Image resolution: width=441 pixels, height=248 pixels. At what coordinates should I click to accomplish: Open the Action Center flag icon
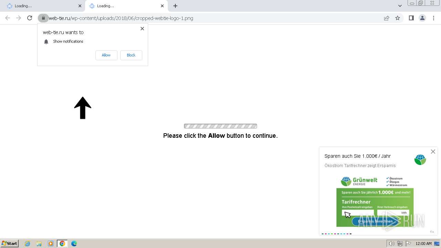tap(408, 244)
